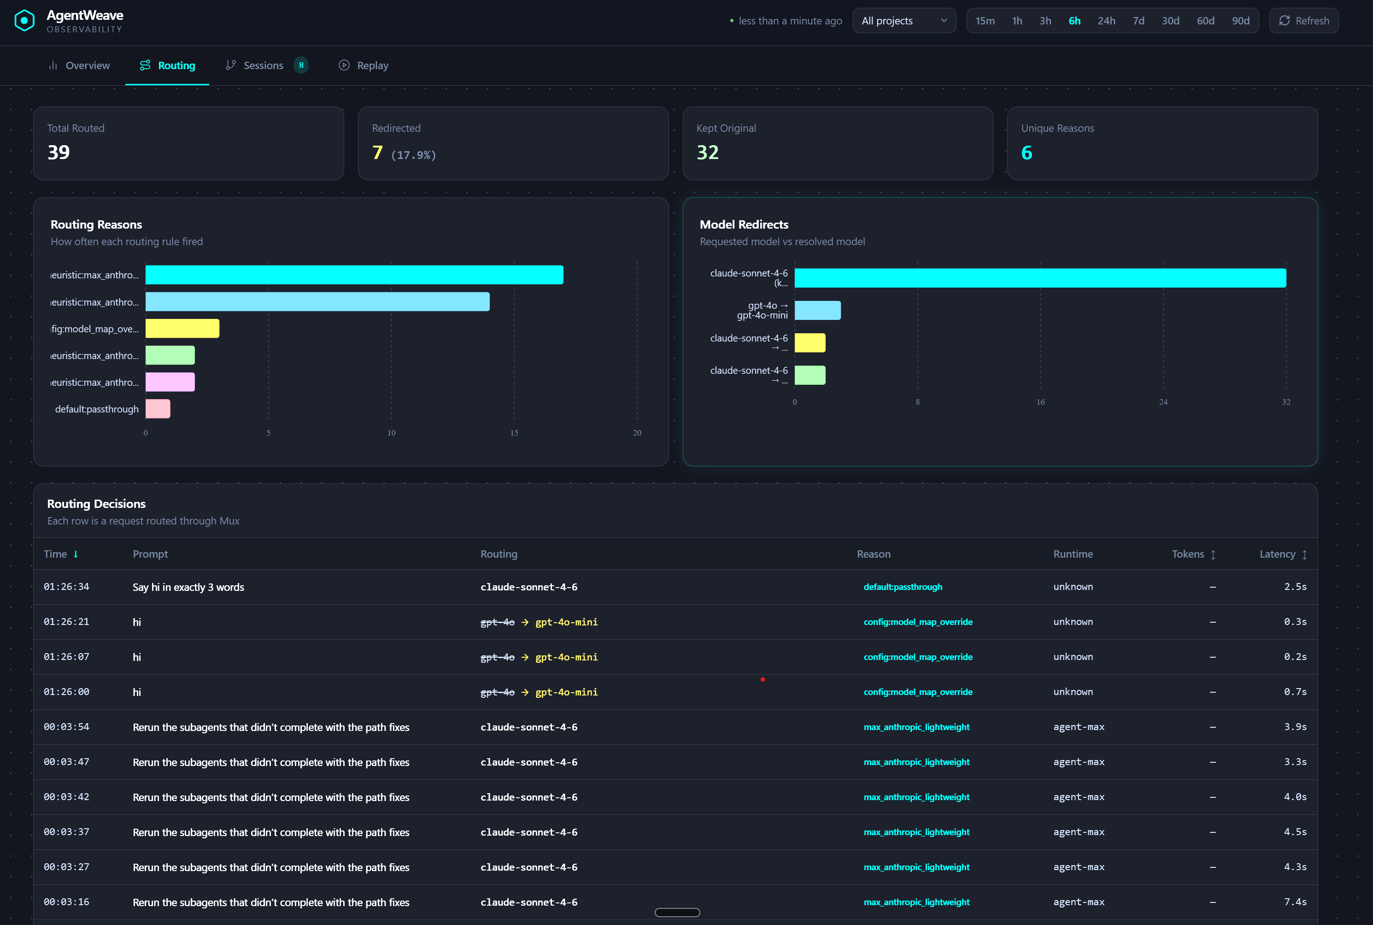The height and width of the screenshot is (925, 1373).
Task: Pick the 90d time range
Action: [1240, 21]
